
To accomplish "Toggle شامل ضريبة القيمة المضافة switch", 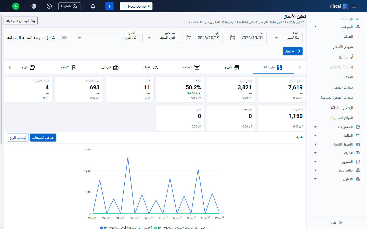I will point(62,38).
